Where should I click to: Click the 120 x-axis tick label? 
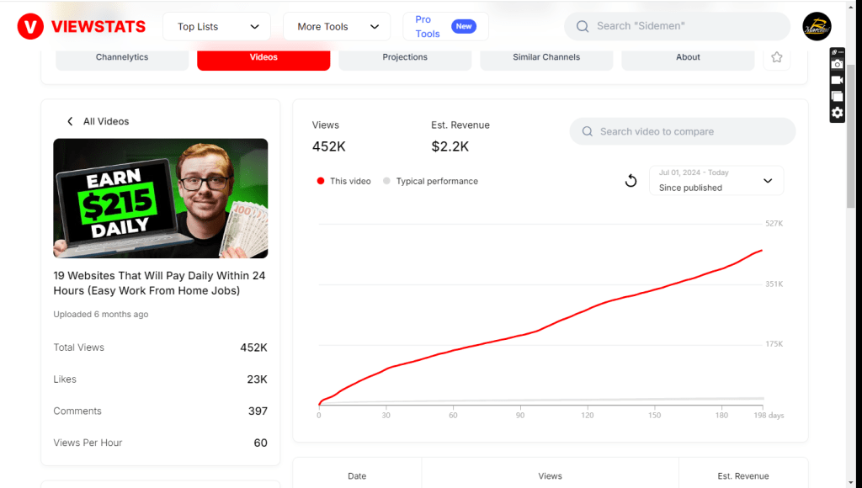(587, 416)
